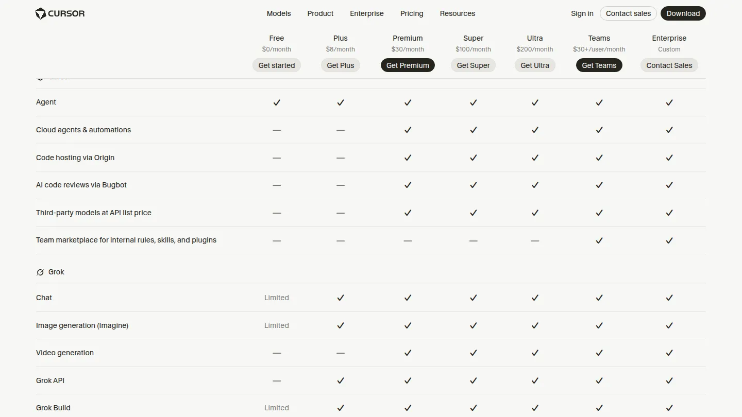
Task: Click 'Limited' in the Chat row
Action: (x=277, y=298)
